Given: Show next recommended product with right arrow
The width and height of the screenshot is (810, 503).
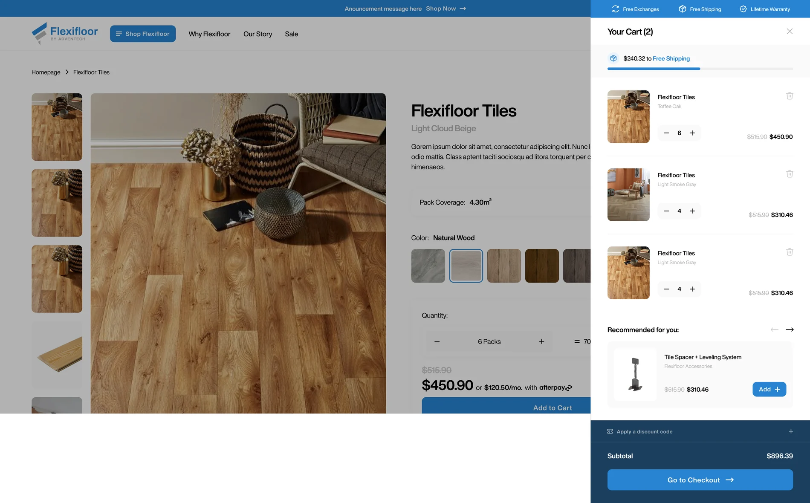Looking at the screenshot, I should coord(790,330).
